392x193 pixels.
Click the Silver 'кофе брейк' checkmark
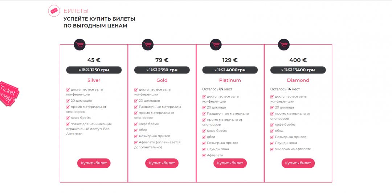pyautogui.click(x=68, y=118)
